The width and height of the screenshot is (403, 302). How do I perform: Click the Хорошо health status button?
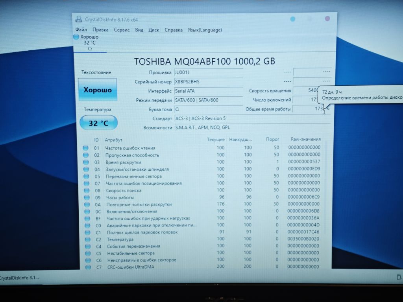[98, 90]
